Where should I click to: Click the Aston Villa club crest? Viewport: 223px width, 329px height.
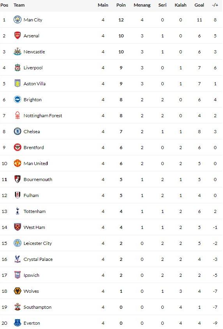click(x=18, y=83)
